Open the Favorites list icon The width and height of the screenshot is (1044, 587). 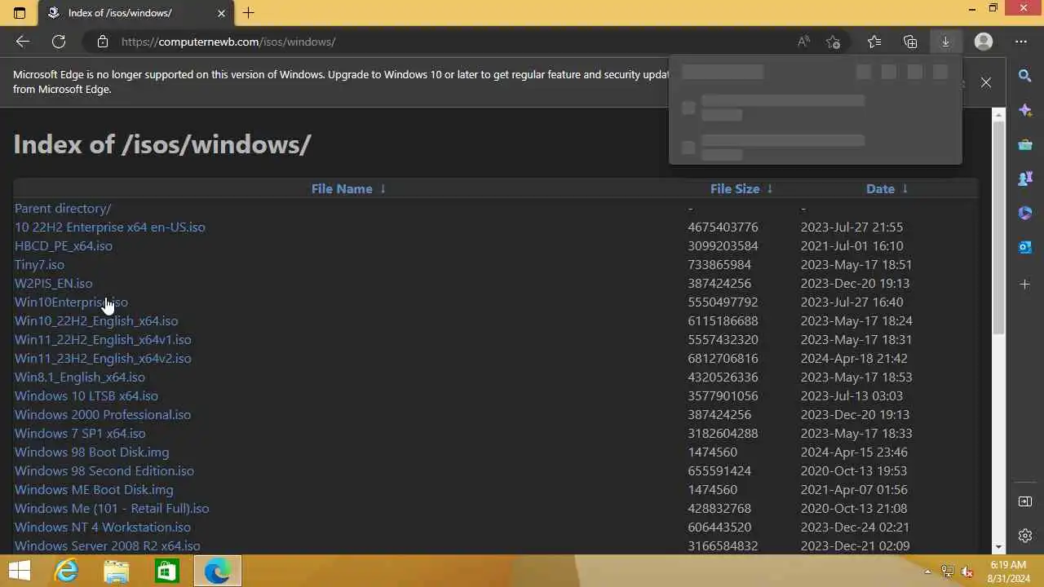tap(874, 42)
